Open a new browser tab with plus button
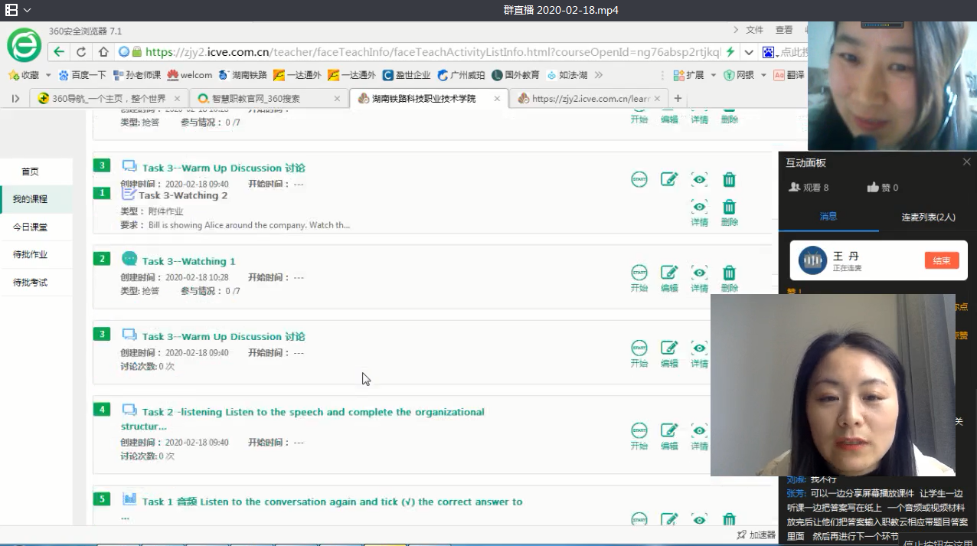The image size is (977, 546). pos(678,98)
